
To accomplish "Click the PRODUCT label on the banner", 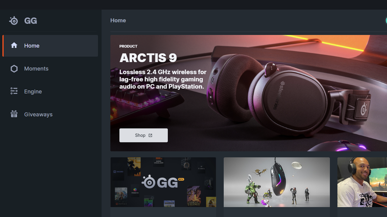I will [128, 46].
